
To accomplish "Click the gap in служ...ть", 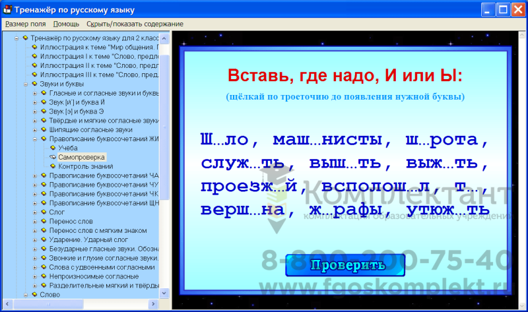I will tap(255, 168).
